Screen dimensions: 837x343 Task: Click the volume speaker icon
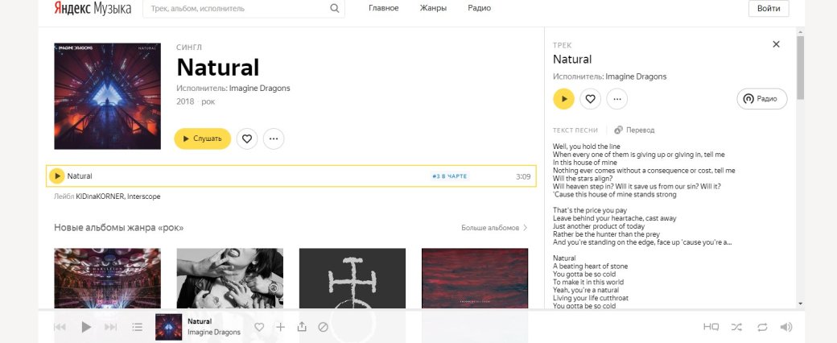click(785, 327)
